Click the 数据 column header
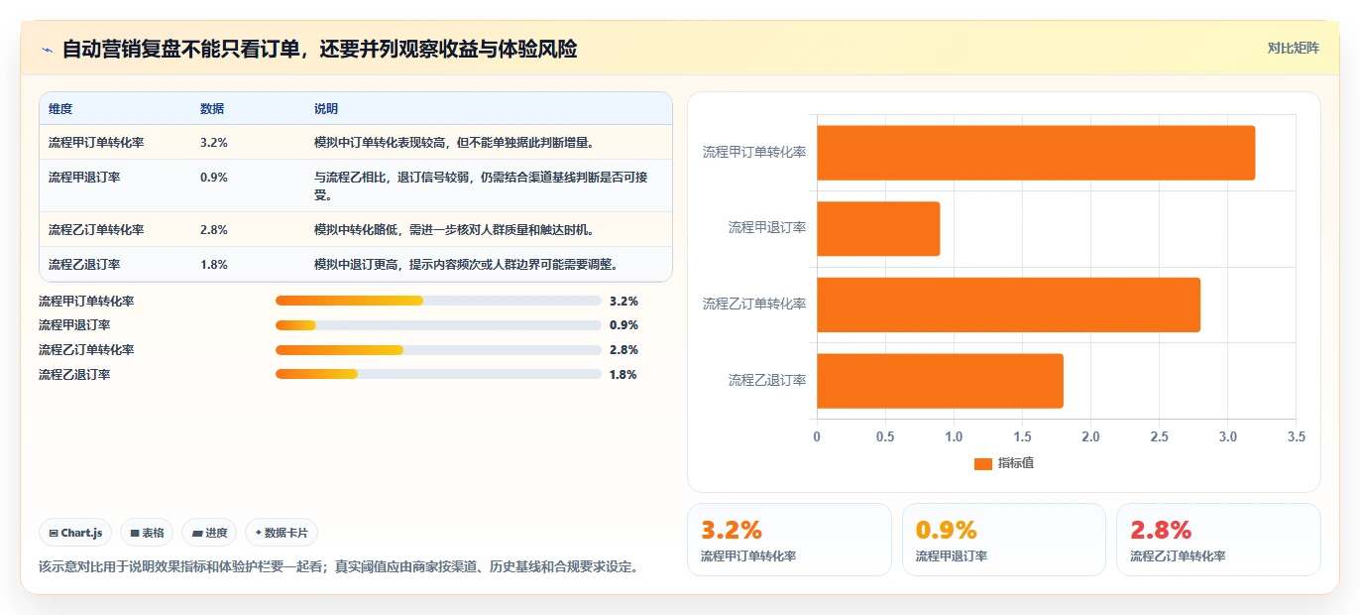Screen dimensions: 1360x615 click(212, 109)
